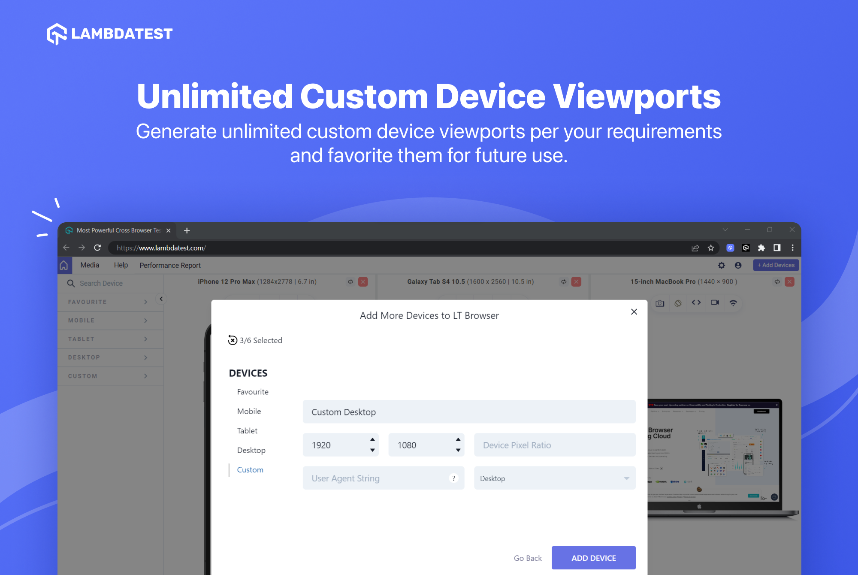Open the Chrome extensions puzzle icon
The width and height of the screenshot is (858, 575).
[x=761, y=248]
